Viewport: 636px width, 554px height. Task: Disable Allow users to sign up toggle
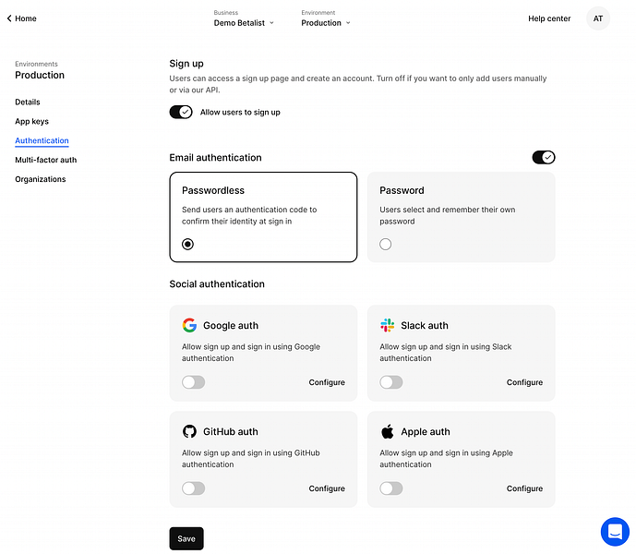pos(181,112)
